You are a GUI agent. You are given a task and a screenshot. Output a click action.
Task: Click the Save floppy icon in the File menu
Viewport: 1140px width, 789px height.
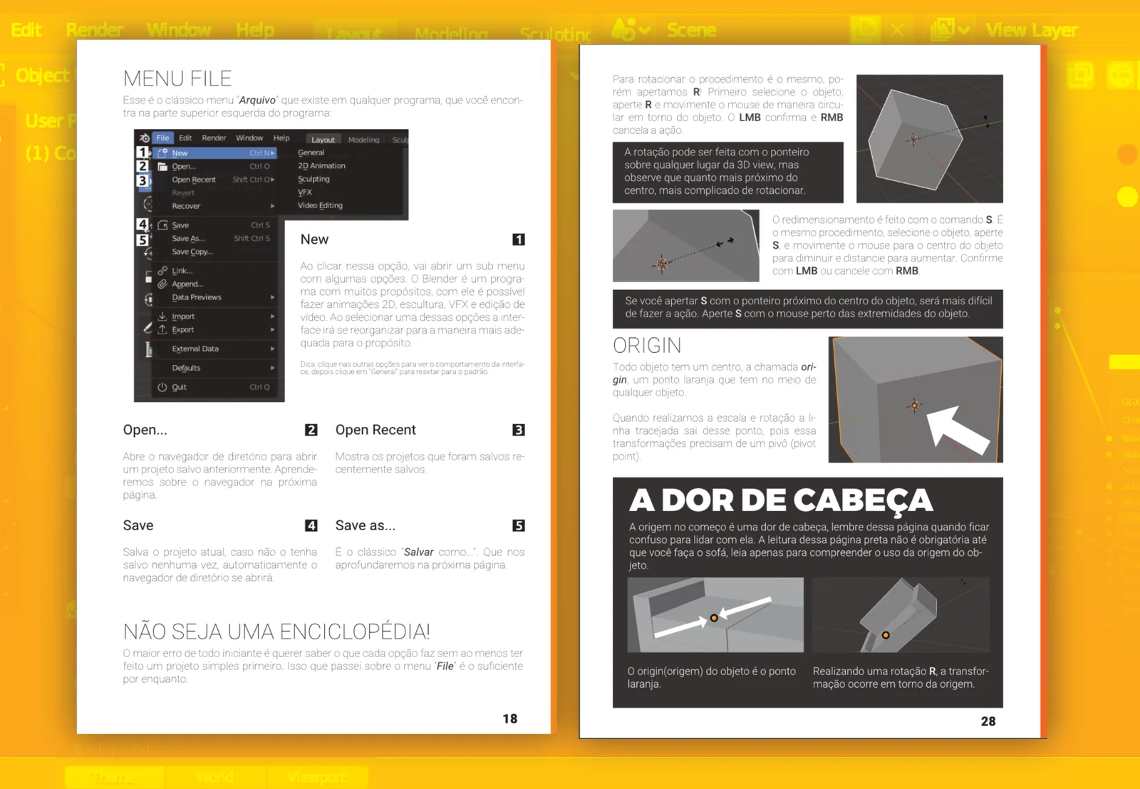coord(162,225)
